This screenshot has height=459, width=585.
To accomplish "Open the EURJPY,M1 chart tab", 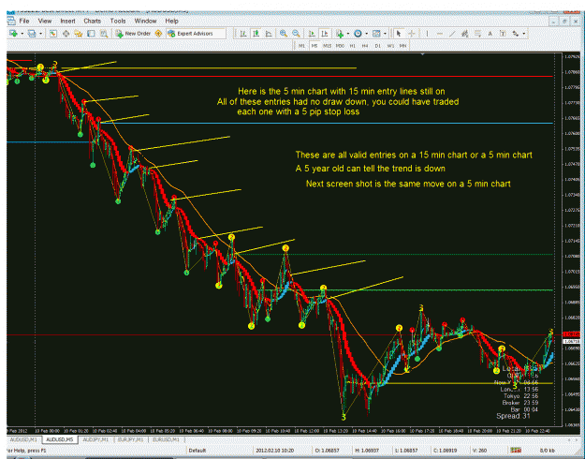I will (x=131, y=439).
